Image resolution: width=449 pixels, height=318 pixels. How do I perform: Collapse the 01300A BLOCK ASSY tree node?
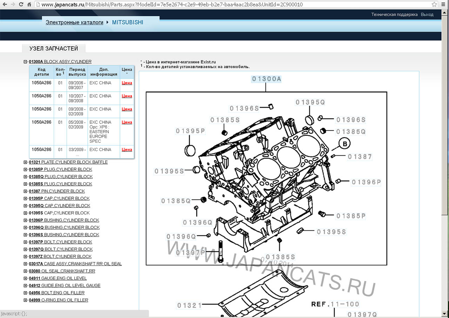25,62
